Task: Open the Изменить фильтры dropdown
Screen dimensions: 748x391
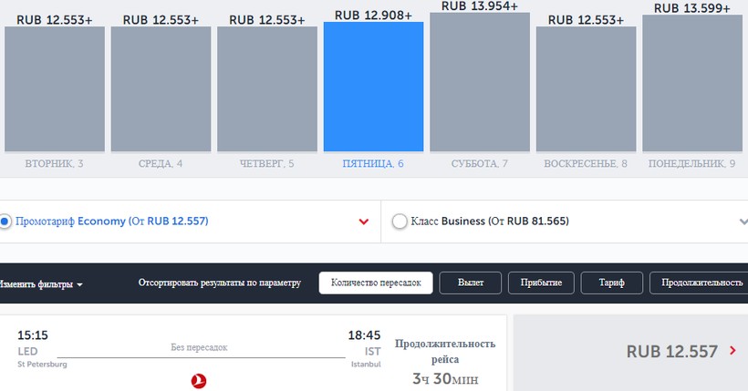Action: pos(41,283)
